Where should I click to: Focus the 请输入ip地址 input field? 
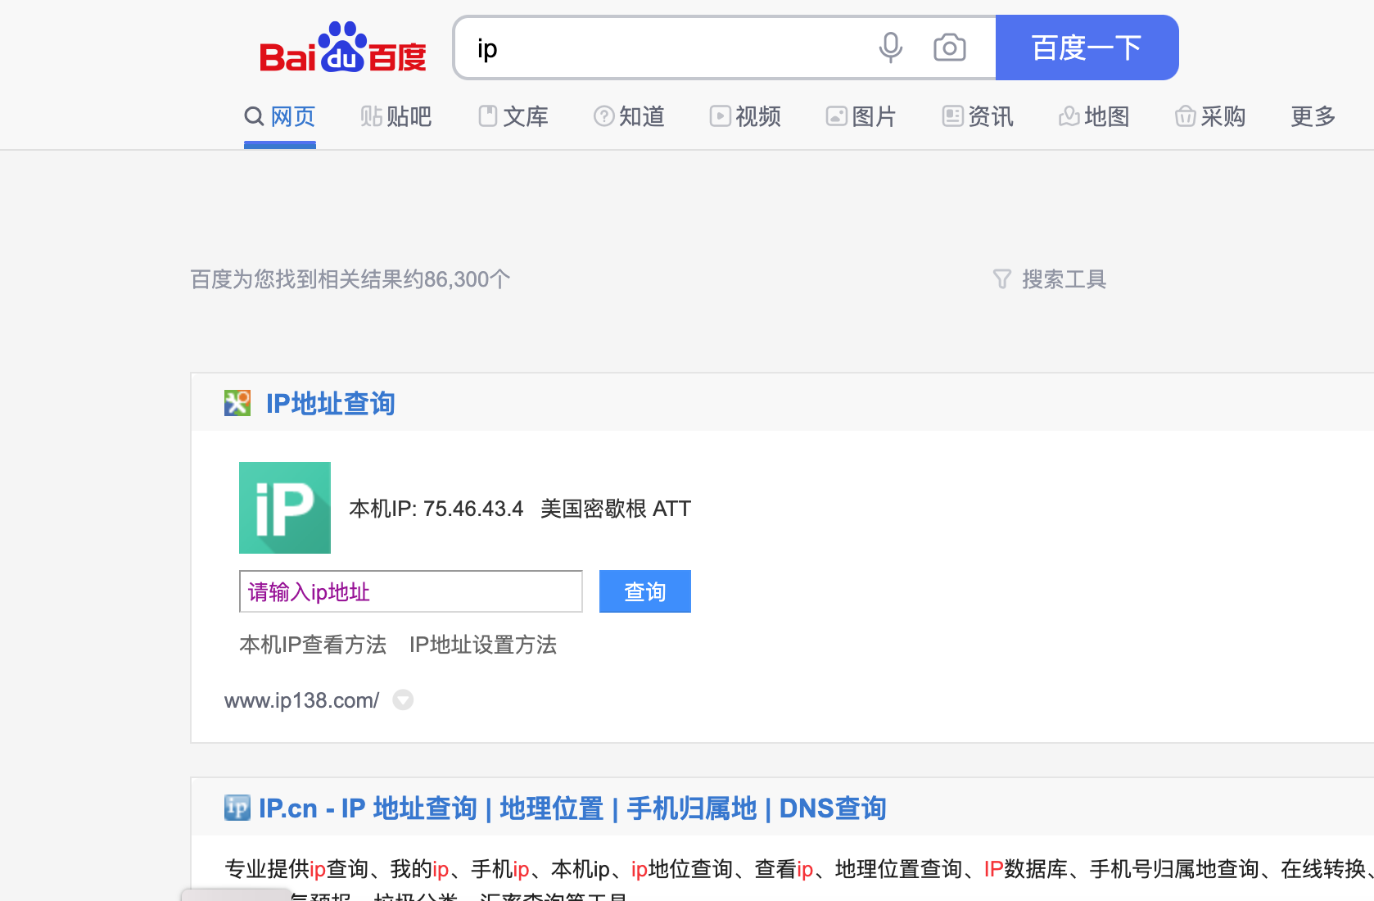[411, 591]
